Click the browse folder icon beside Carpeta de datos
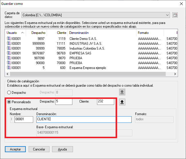This screenshot has height=159, width=186. coord(175,15)
